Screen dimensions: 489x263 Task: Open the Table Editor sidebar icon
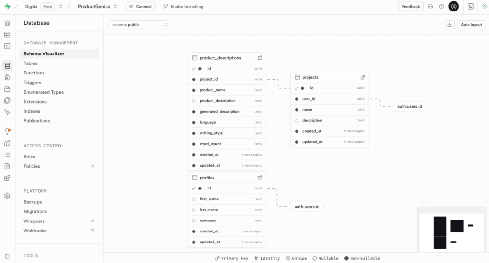click(7, 34)
